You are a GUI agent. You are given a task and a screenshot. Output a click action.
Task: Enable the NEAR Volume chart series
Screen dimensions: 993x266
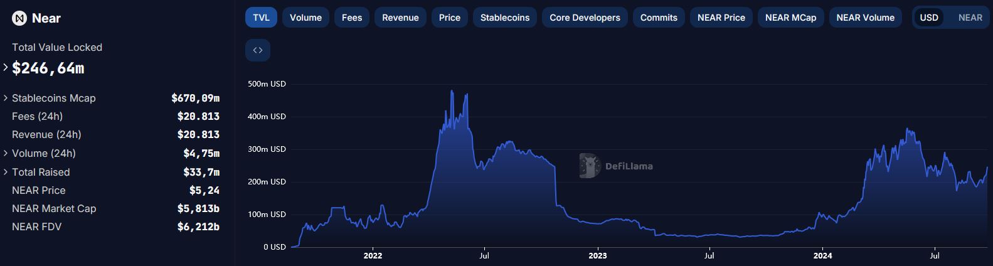pos(866,18)
